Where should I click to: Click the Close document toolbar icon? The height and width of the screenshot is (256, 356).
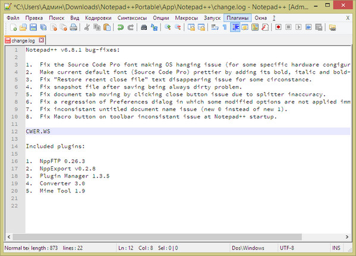tap(53, 27)
